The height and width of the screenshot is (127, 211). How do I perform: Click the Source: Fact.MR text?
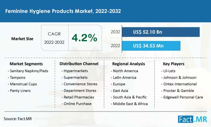click(18, 119)
